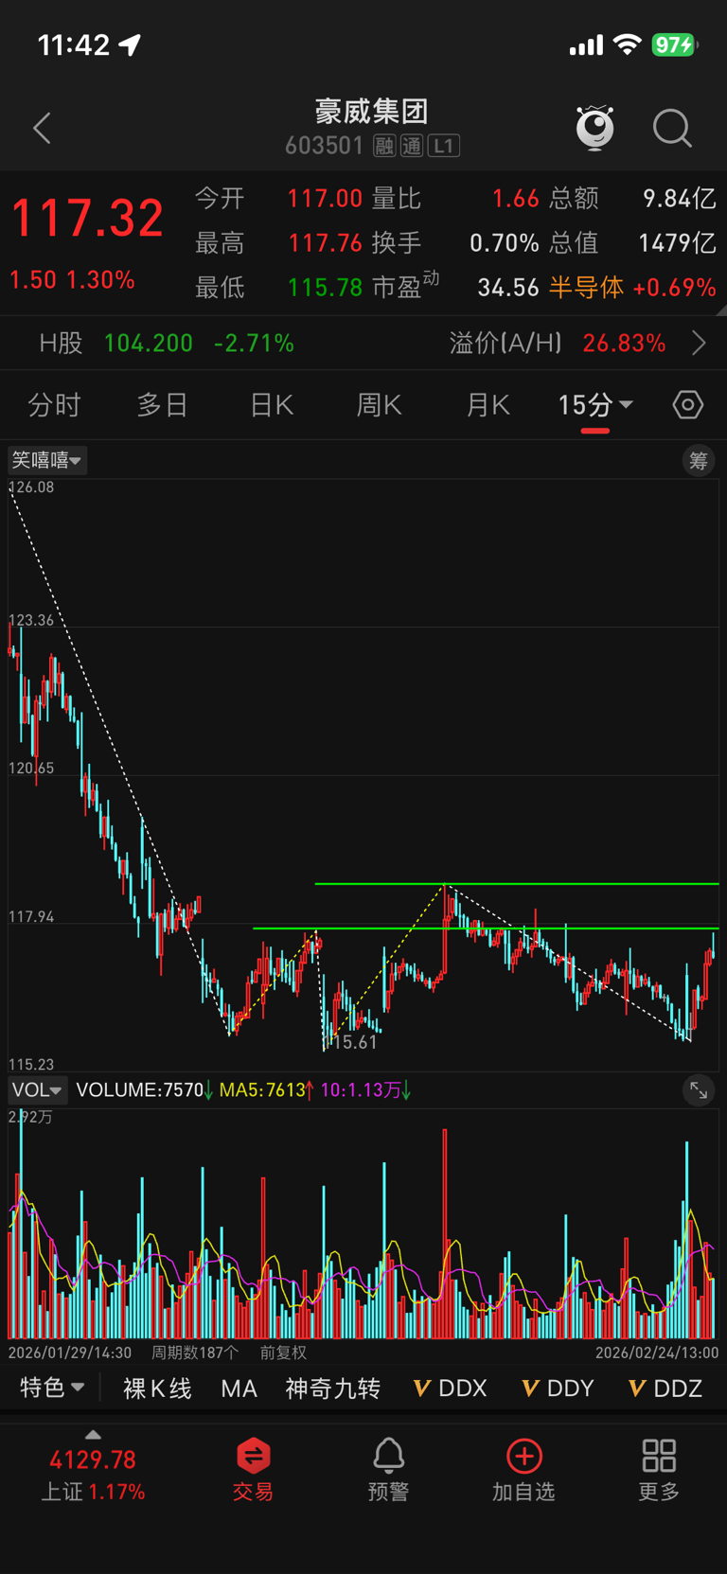Expand the 特色 indicators dropdown
Screen dimensions: 727x1574
click(53, 1388)
